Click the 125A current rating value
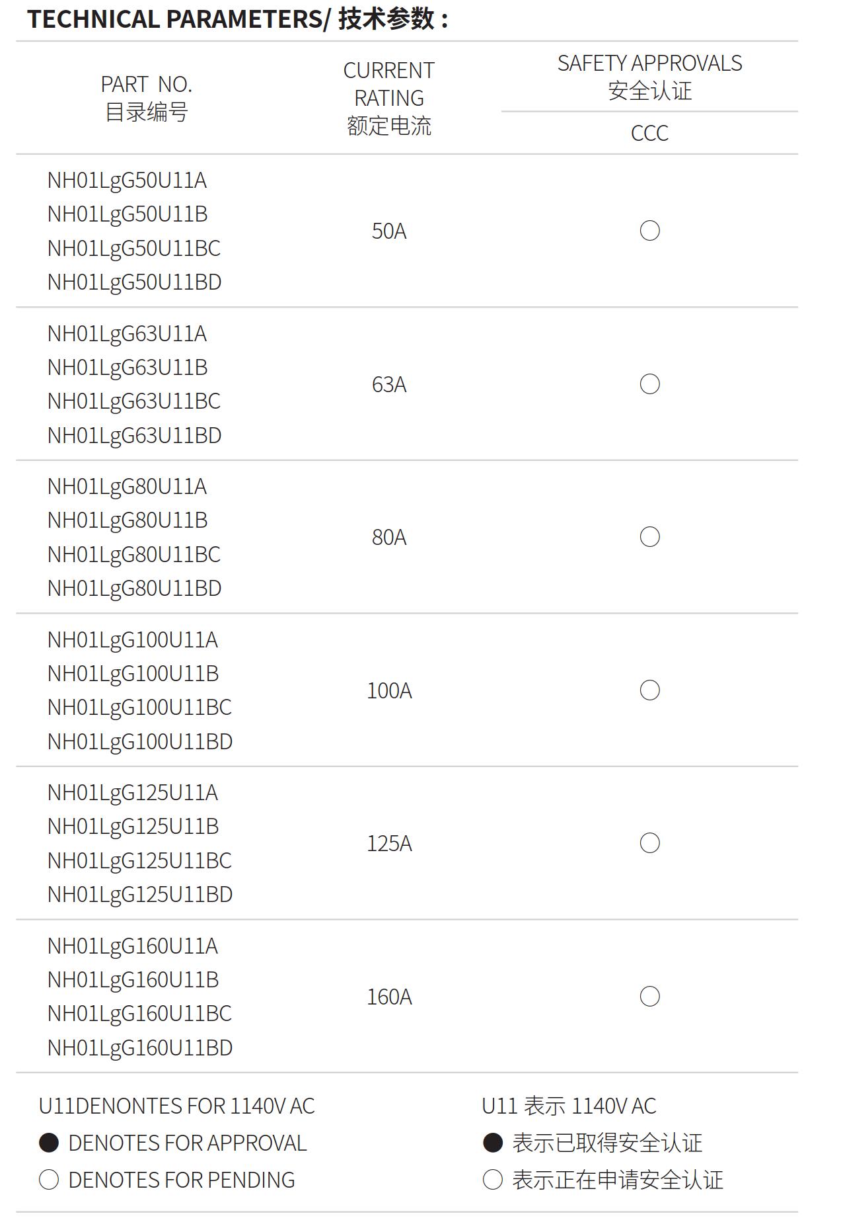Screen dimensions: 841x1232 (x=389, y=844)
